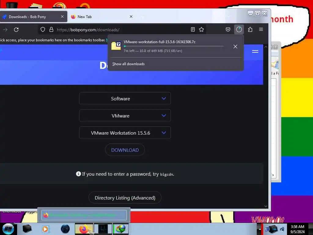The image size is (313, 235).
Task: Click Directory Listing (Advanced) button
Action: (125, 198)
